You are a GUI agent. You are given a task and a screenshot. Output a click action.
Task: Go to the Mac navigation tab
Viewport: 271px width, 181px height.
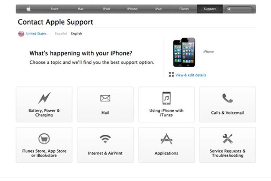click(x=80, y=9)
